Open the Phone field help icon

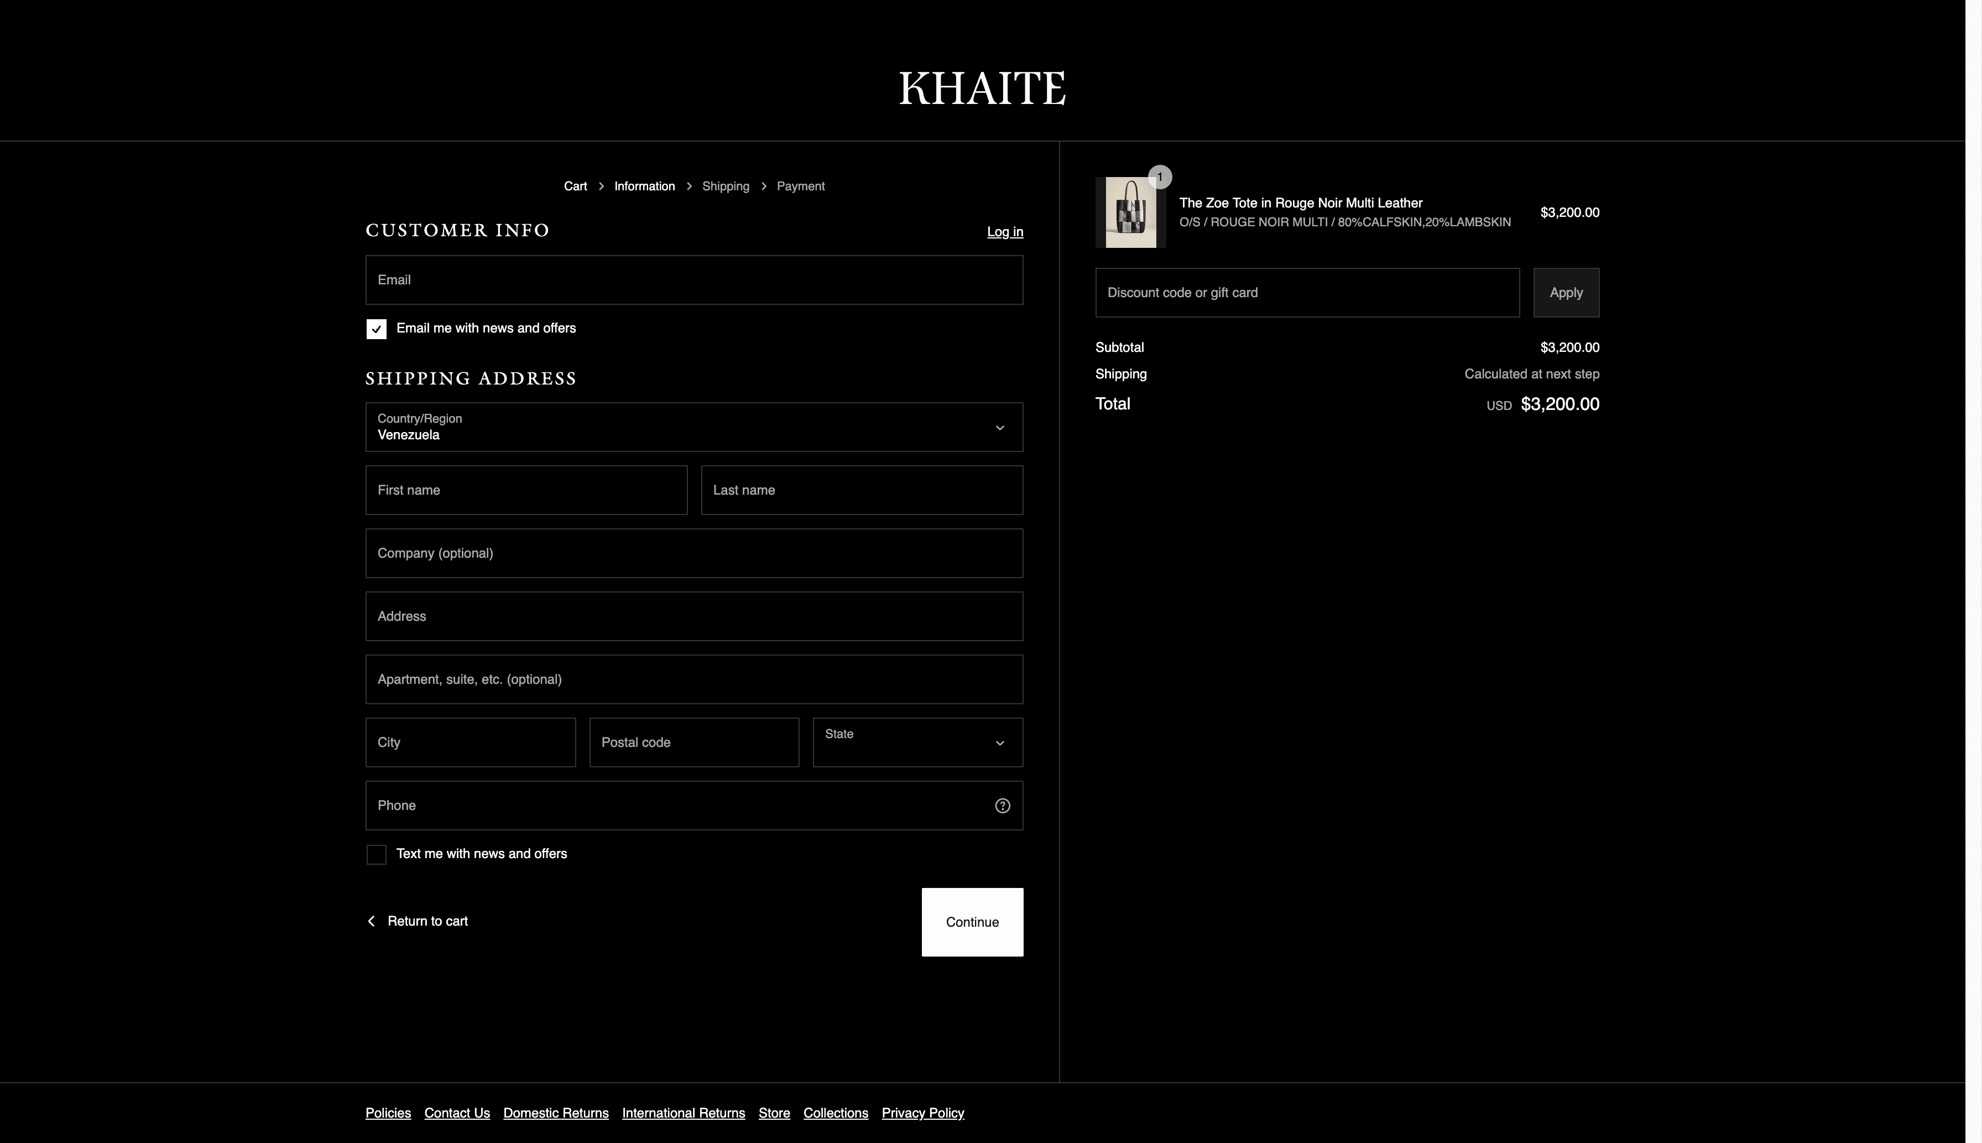coord(1002,806)
